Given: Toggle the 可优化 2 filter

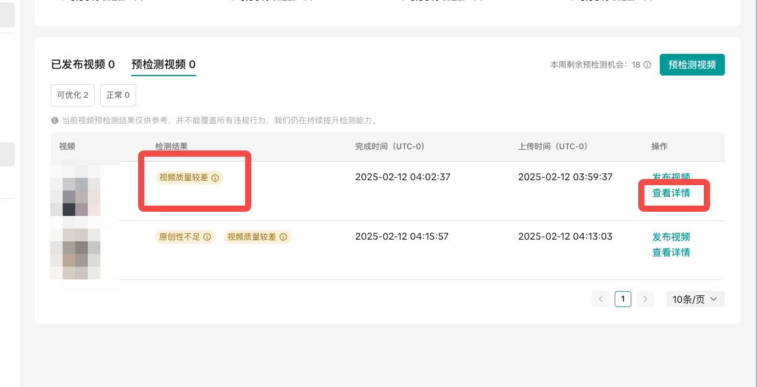Looking at the screenshot, I should click(72, 95).
